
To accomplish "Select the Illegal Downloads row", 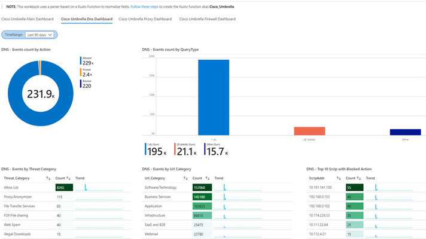I will [x=66, y=234].
